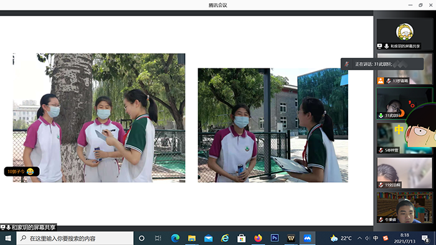
Task: Open Photoshop from the taskbar
Action: (275, 238)
